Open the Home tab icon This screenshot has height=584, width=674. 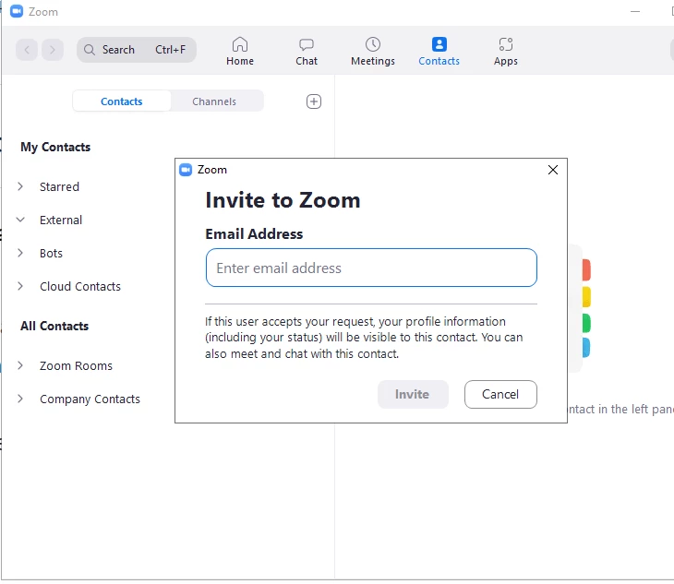tap(240, 44)
